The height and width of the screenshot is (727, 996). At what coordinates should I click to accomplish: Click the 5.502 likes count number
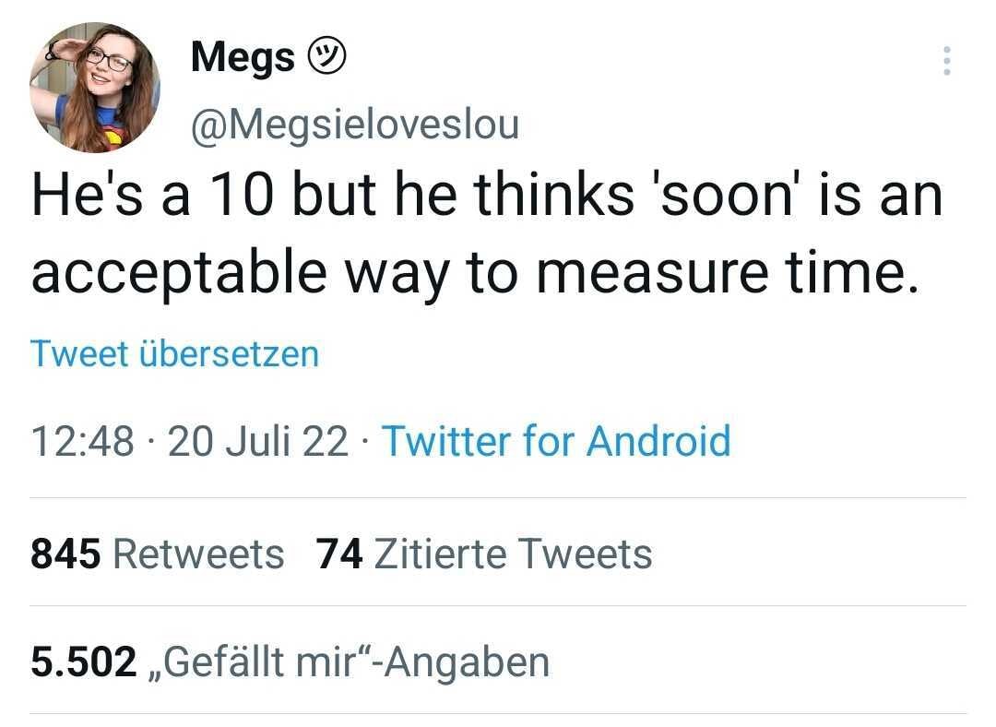pos(83,662)
